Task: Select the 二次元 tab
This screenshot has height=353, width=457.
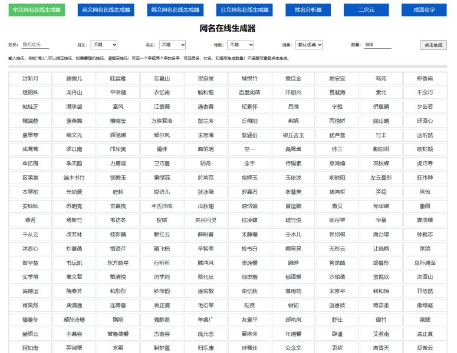Action: [366, 10]
